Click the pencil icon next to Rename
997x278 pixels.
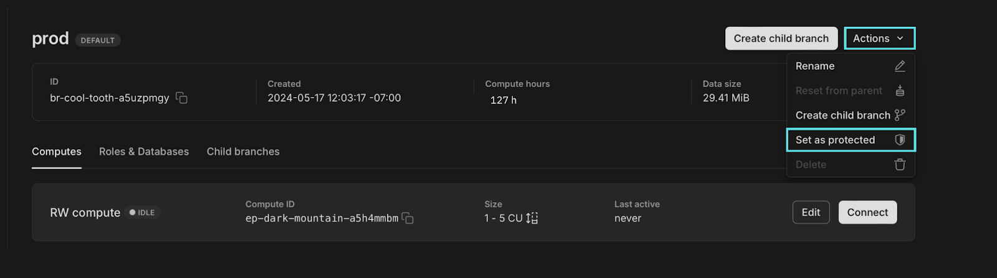click(900, 66)
